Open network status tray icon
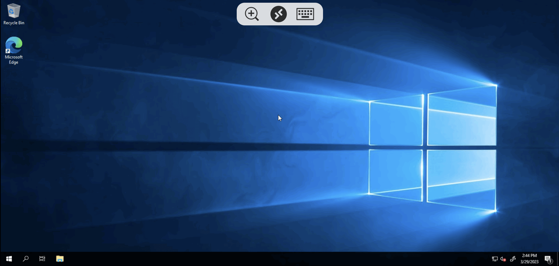 (x=495, y=259)
